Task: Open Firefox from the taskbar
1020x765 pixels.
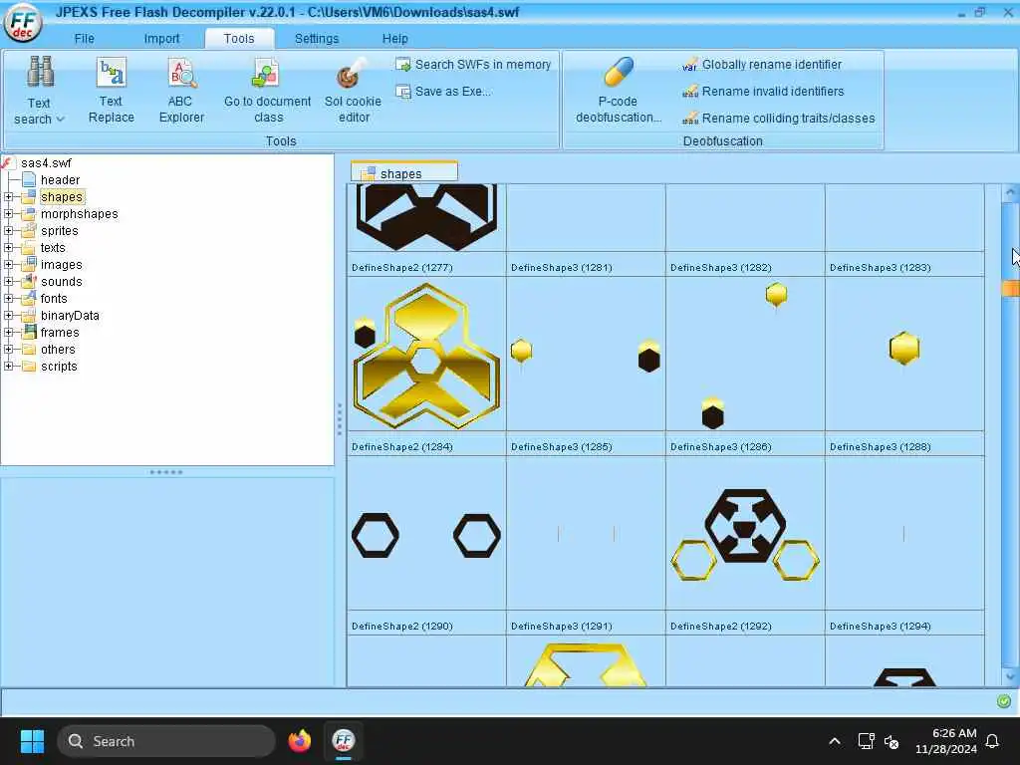Action: 299,741
